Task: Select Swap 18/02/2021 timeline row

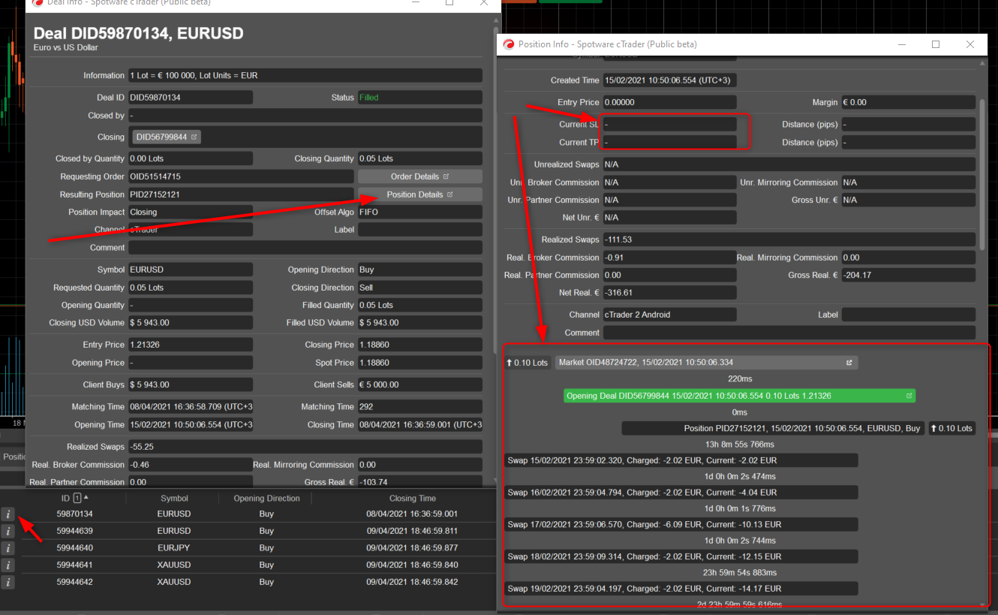Action: click(x=681, y=556)
